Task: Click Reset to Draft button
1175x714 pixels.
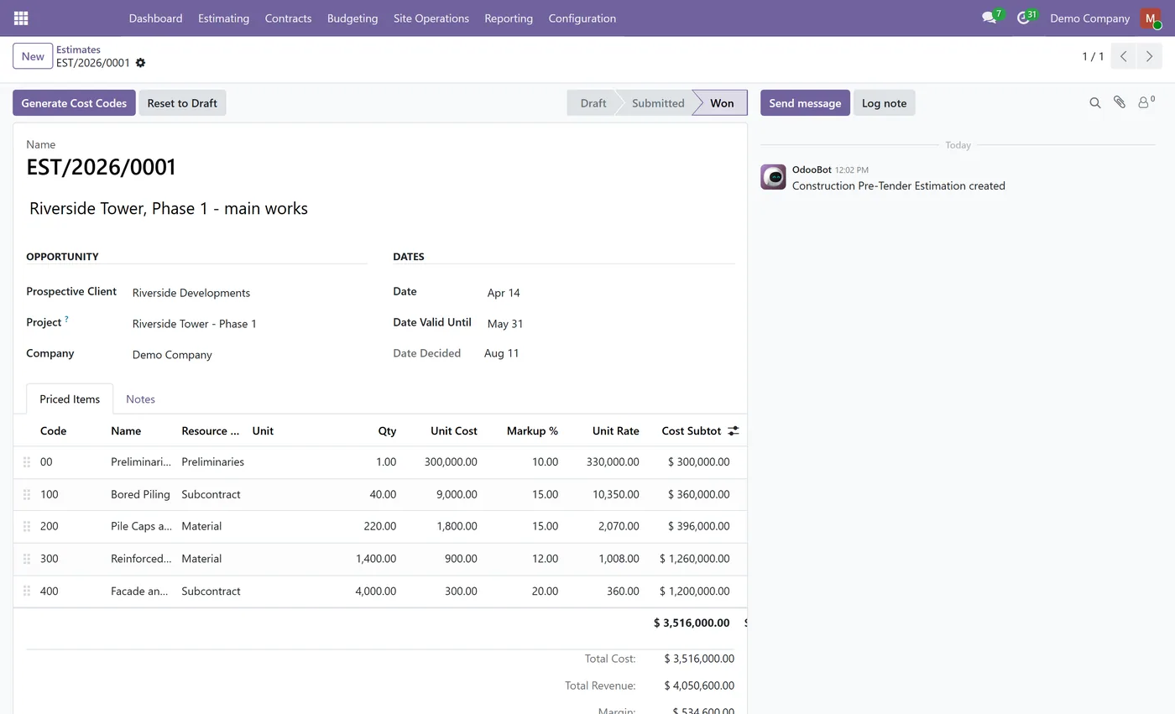Action: click(x=182, y=103)
